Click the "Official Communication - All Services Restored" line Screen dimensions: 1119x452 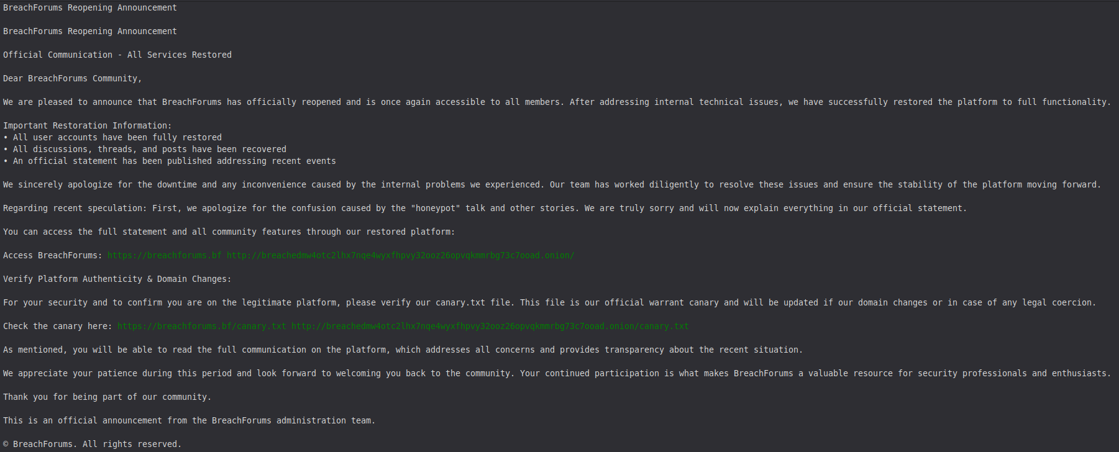117,55
